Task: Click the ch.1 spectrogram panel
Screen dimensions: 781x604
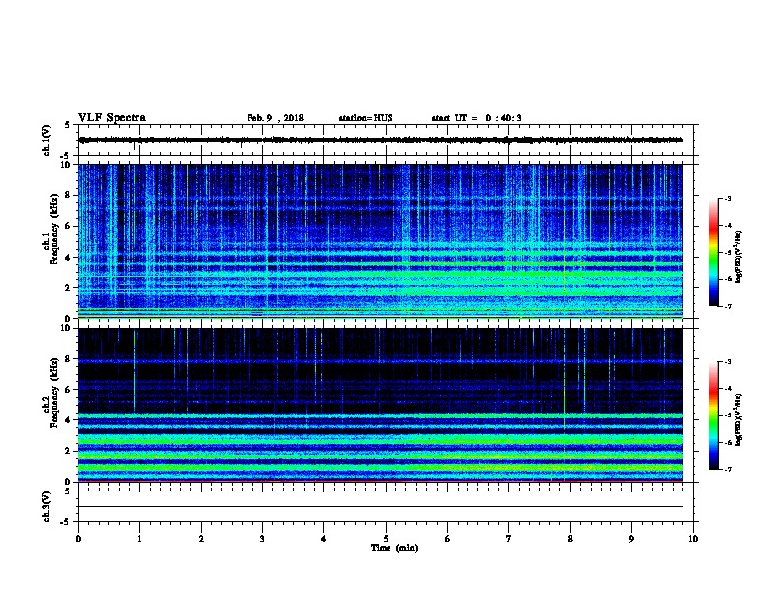Action: [x=381, y=241]
